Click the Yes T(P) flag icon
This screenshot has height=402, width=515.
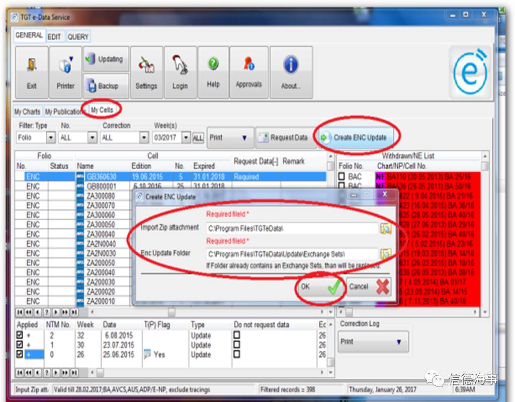147,354
